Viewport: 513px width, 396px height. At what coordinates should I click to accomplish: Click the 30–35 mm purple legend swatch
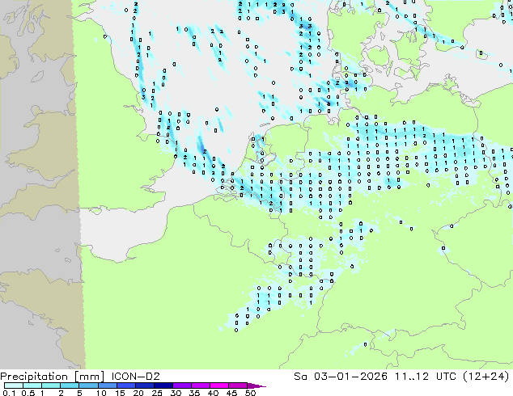pyautogui.click(x=181, y=385)
